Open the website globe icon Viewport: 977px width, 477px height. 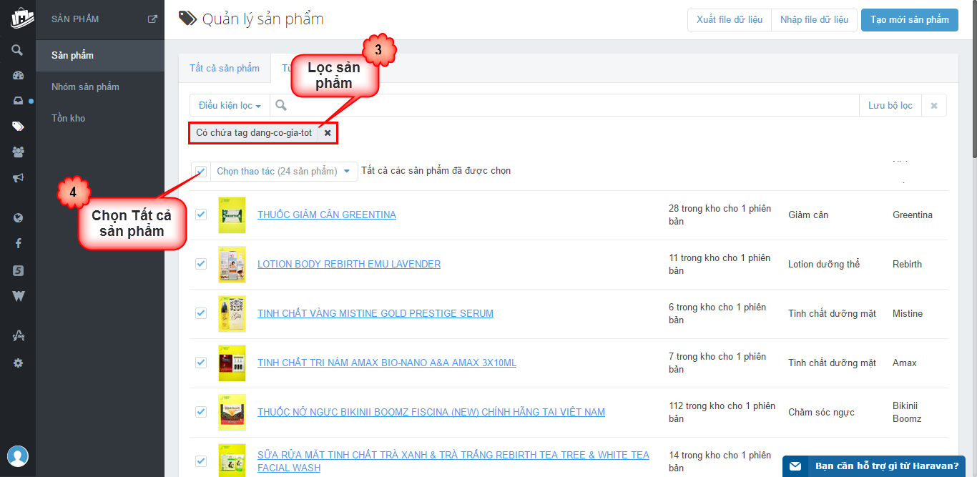point(18,218)
